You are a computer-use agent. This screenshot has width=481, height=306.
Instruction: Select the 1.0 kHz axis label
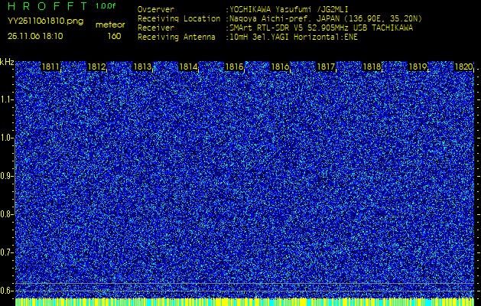(7, 138)
